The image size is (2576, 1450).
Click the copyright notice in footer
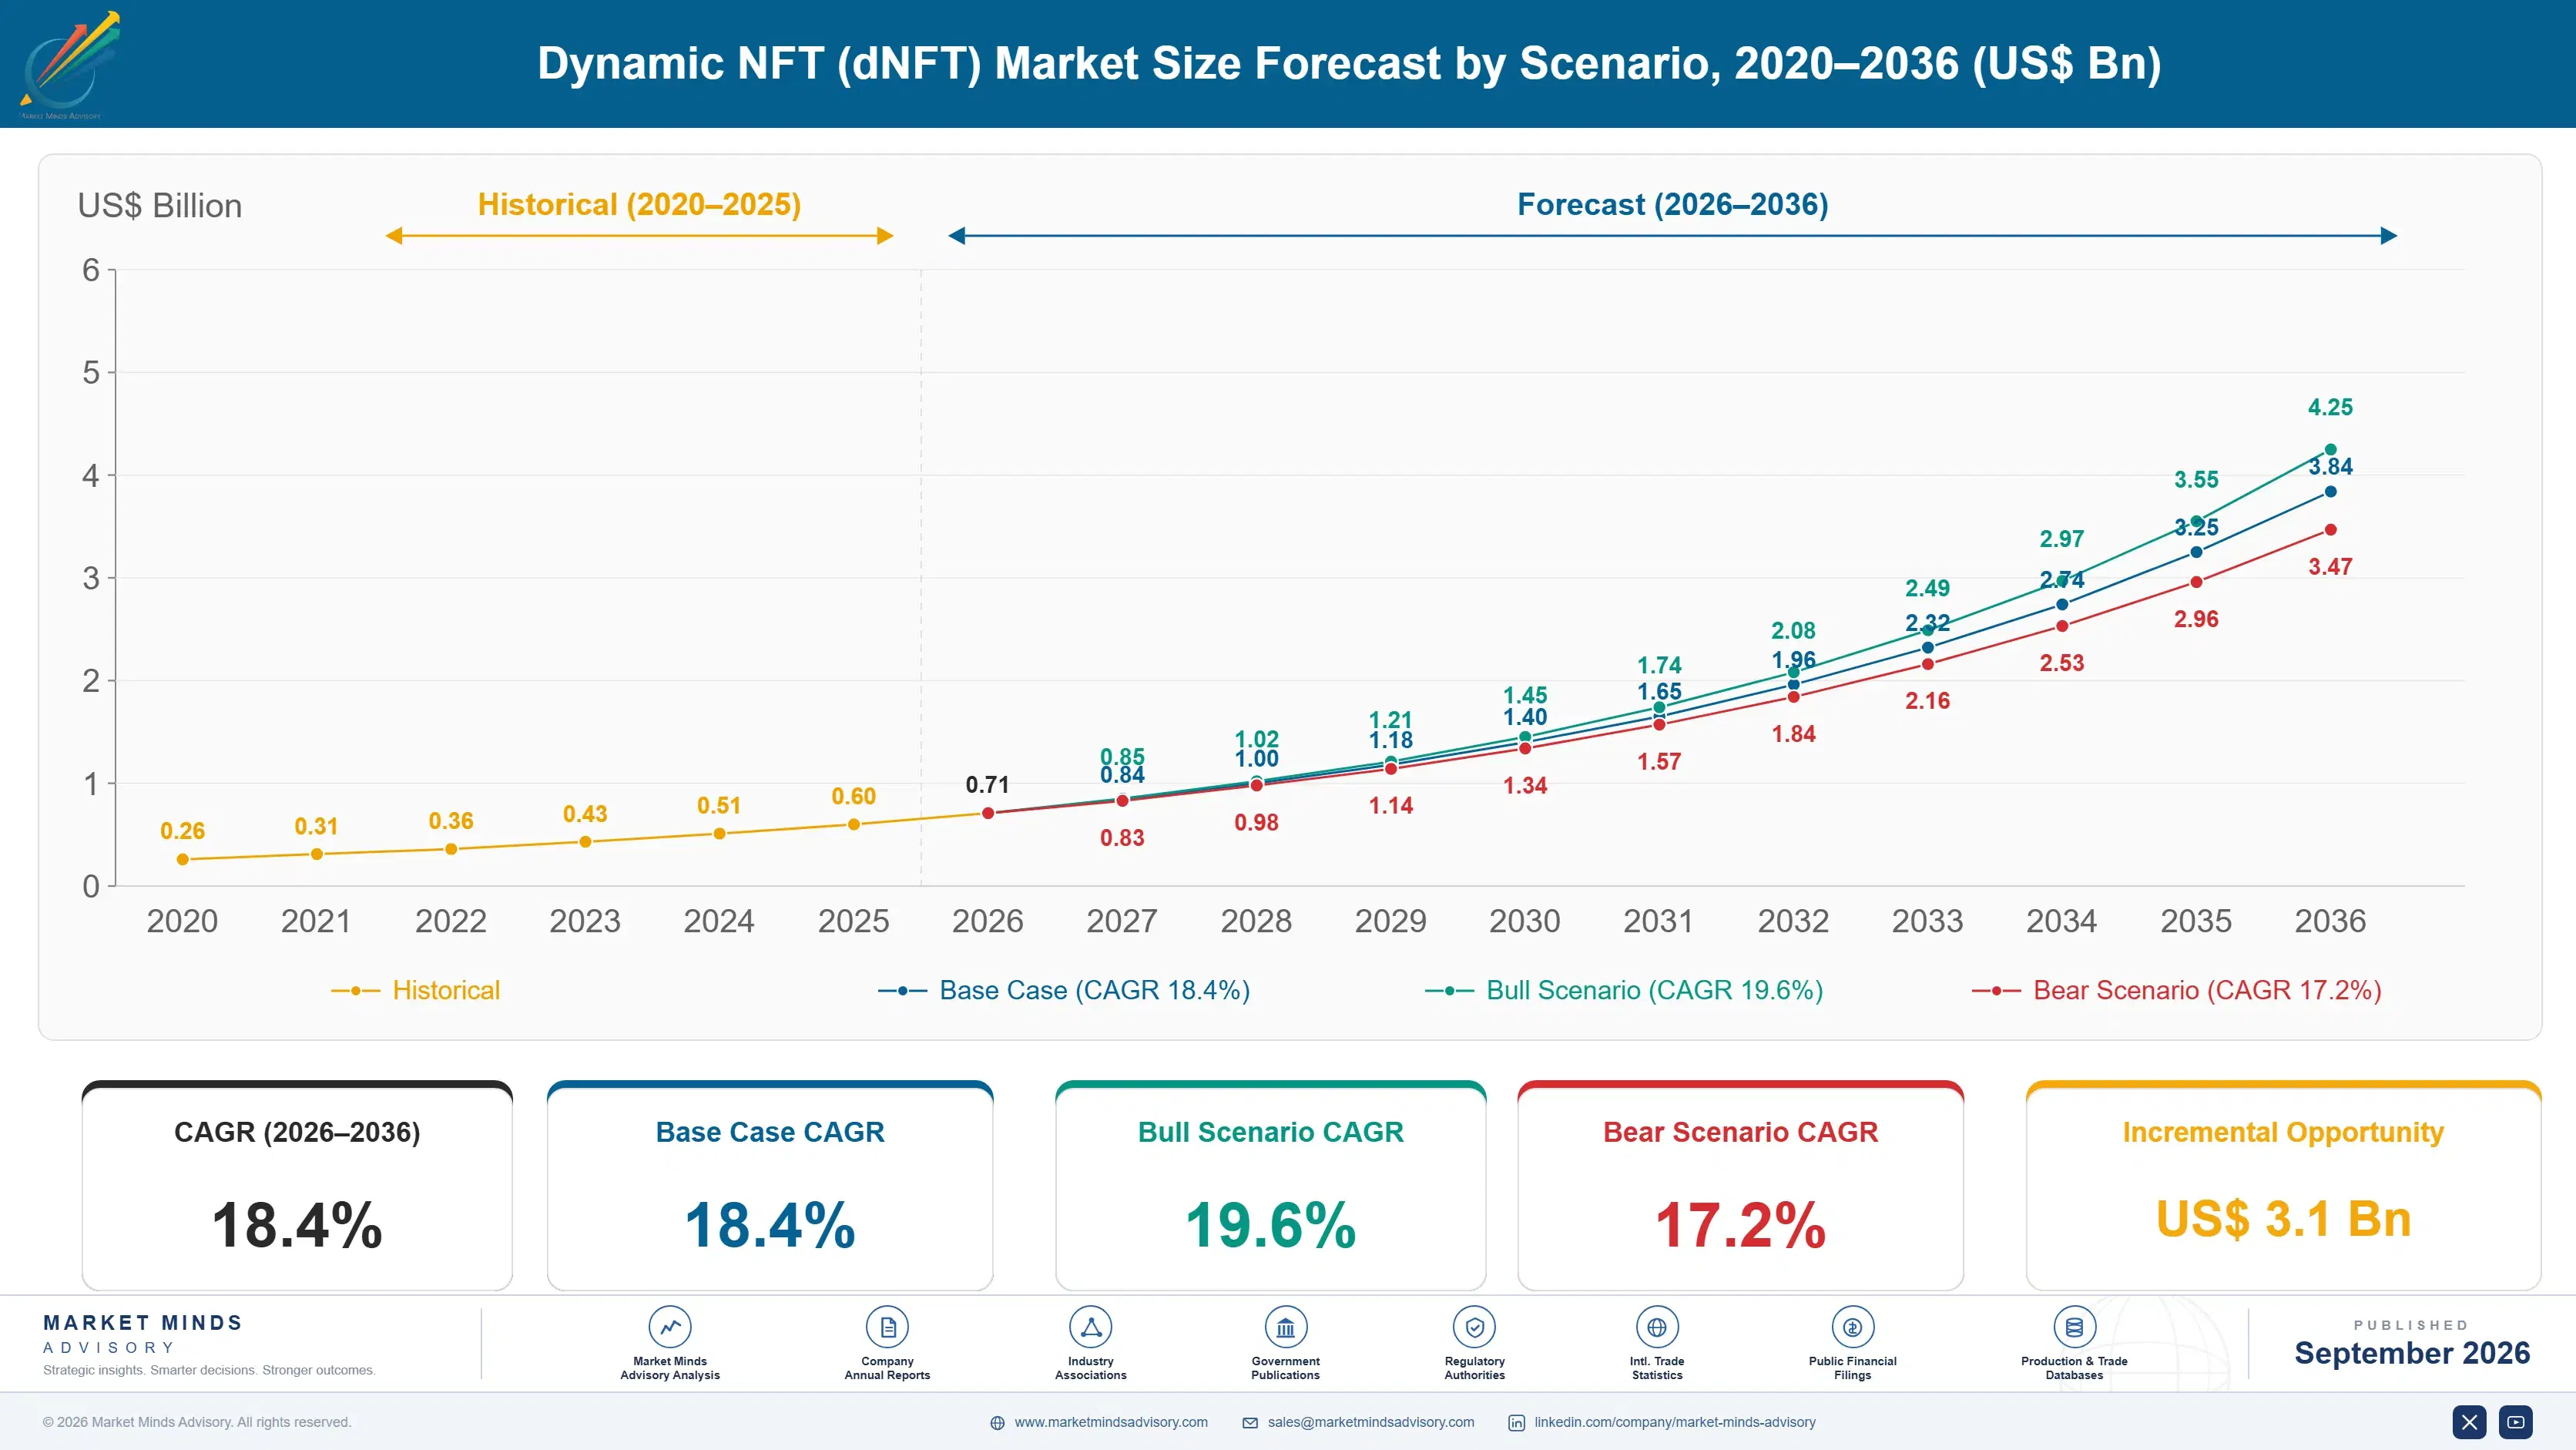(x=197, y=1422)
